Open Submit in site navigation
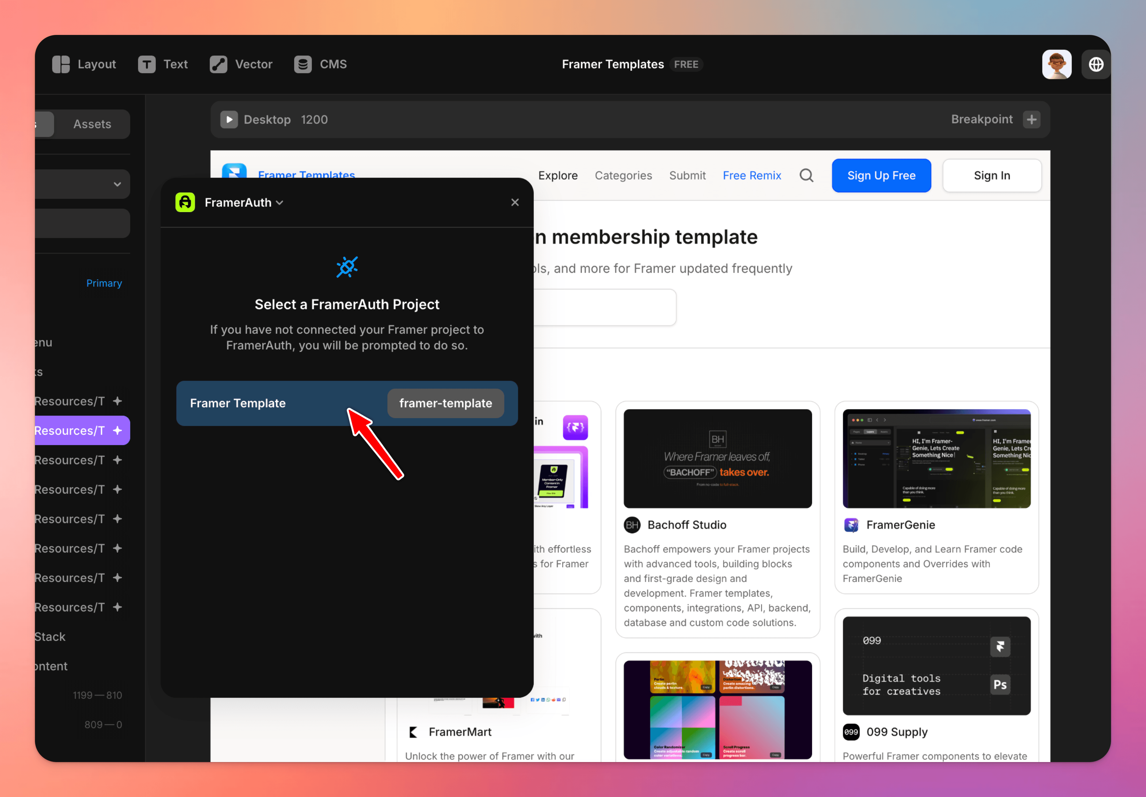 687,176
